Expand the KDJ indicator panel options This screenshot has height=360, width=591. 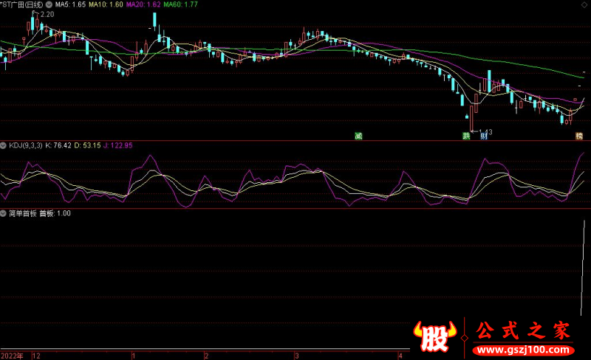pos(4,145)
